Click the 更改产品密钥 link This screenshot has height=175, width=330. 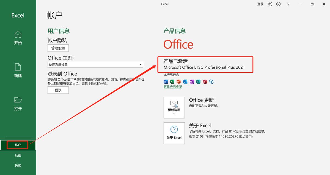click(172, 87)
